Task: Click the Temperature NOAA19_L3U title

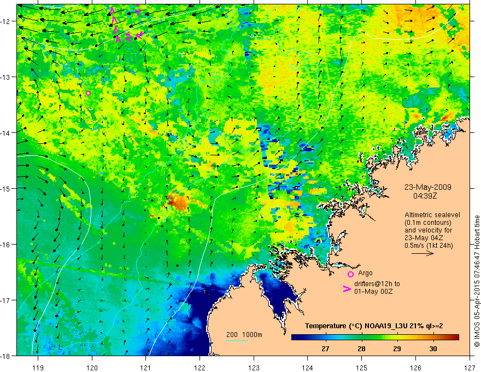Action: (374, 326)
